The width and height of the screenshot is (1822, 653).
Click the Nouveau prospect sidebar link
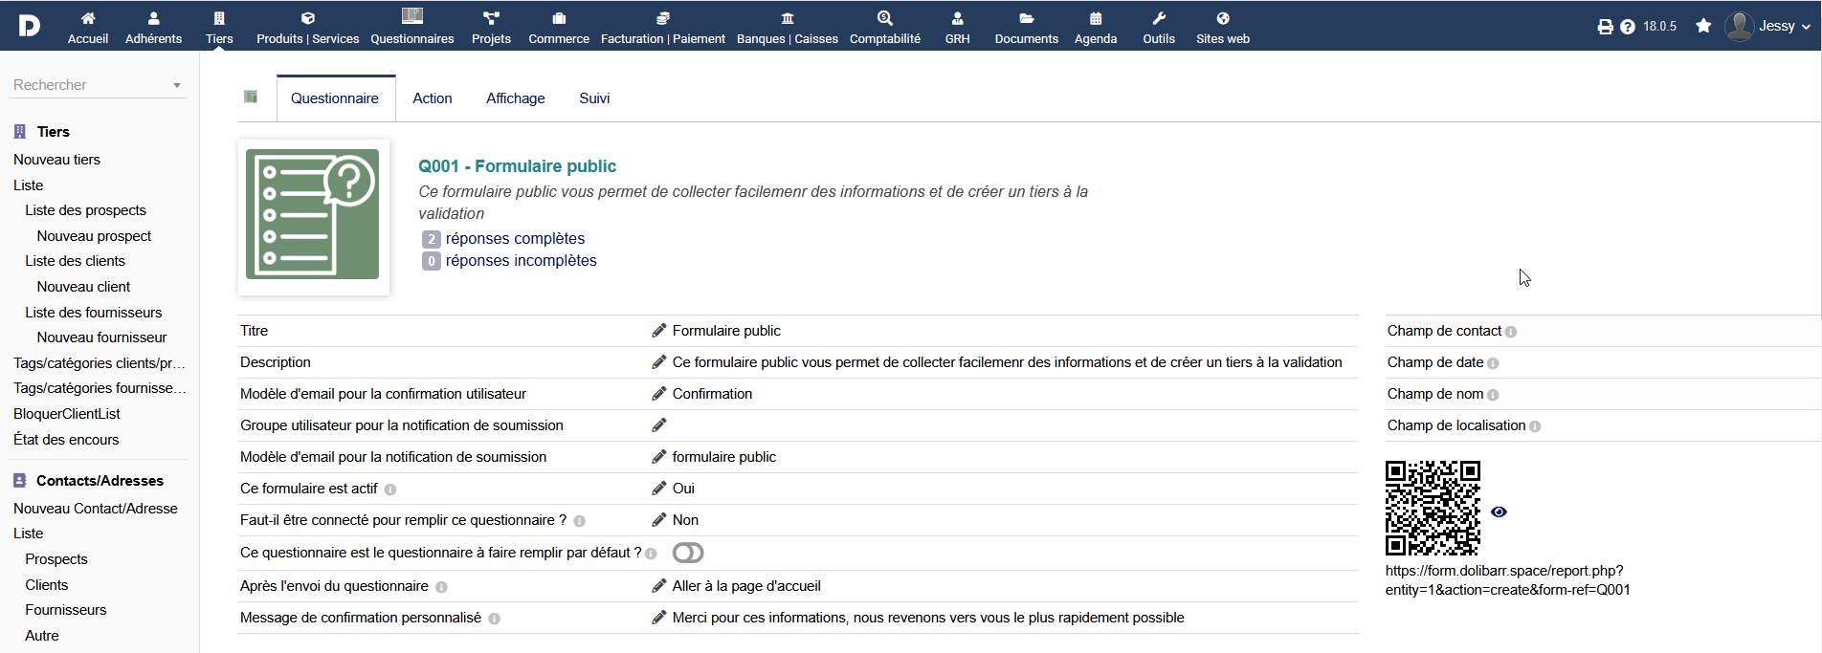click(x=94, y=236)
